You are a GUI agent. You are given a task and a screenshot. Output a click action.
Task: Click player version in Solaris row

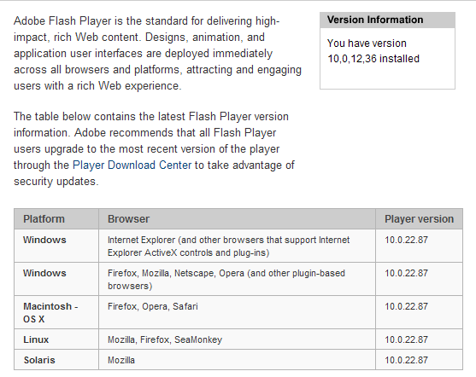coord(419,360)
